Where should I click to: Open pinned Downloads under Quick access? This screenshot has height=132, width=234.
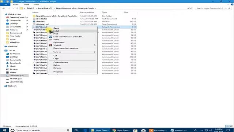tap(15, 21)
